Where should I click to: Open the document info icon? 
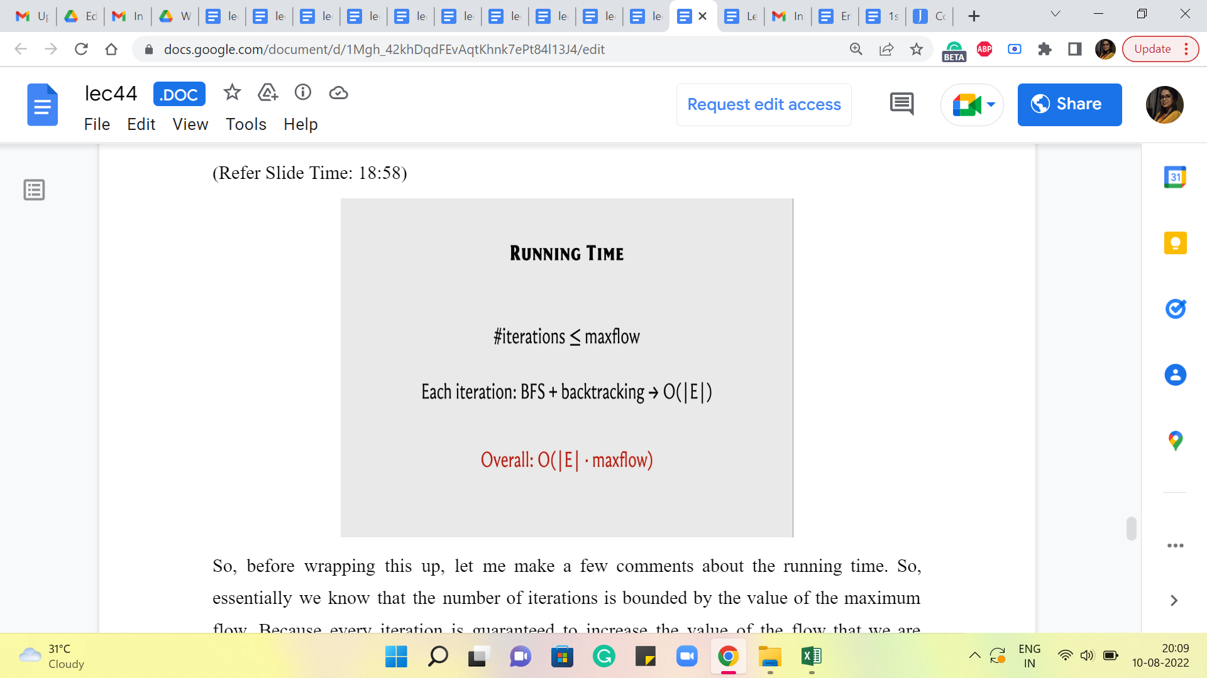click(303, 93)
